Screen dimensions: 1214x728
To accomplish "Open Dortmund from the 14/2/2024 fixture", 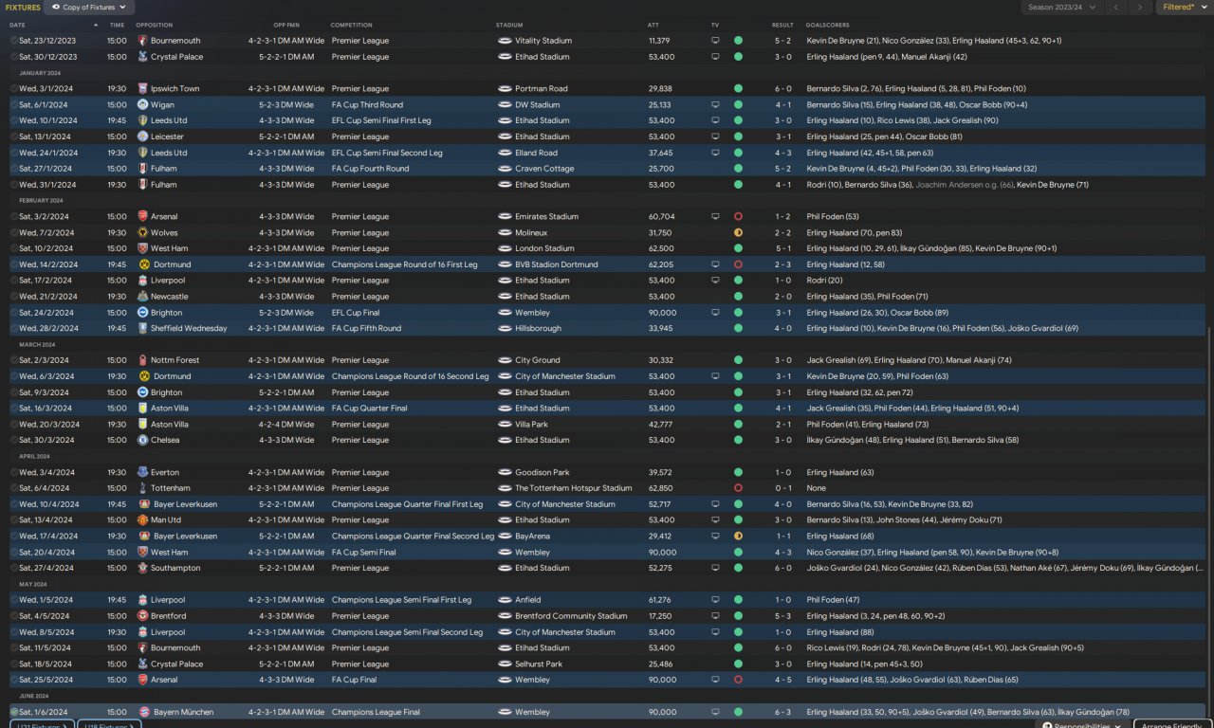I will 172,265.
